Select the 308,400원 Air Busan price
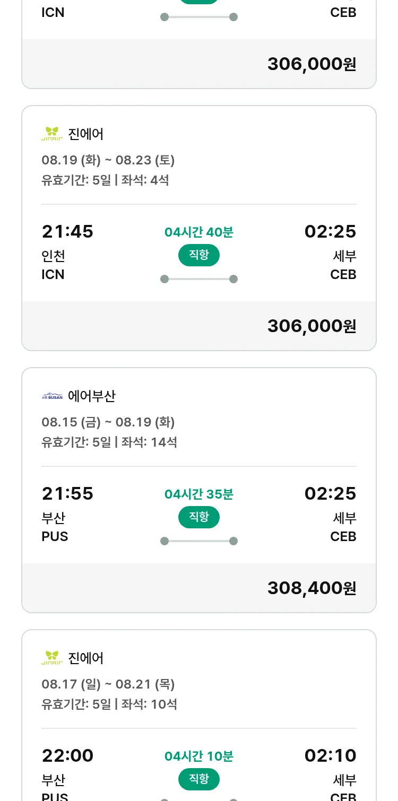 (x=312, y=588)
